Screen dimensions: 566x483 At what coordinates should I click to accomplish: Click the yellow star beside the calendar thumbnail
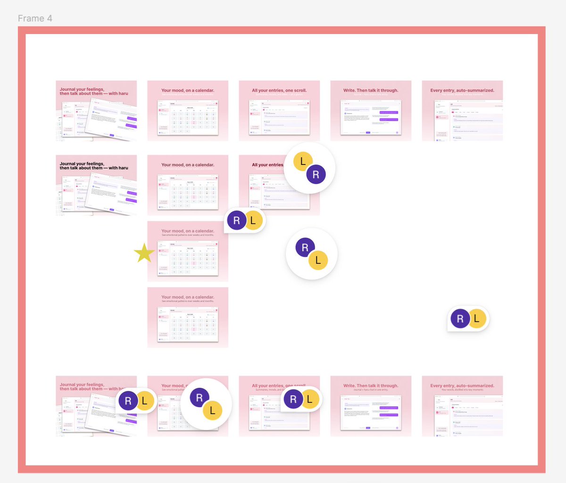(144, 253)
